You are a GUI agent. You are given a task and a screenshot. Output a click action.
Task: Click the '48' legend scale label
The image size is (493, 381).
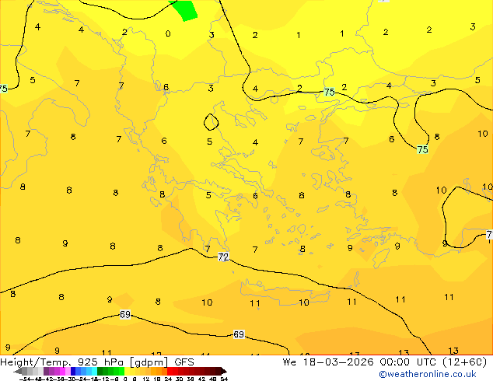213,379
